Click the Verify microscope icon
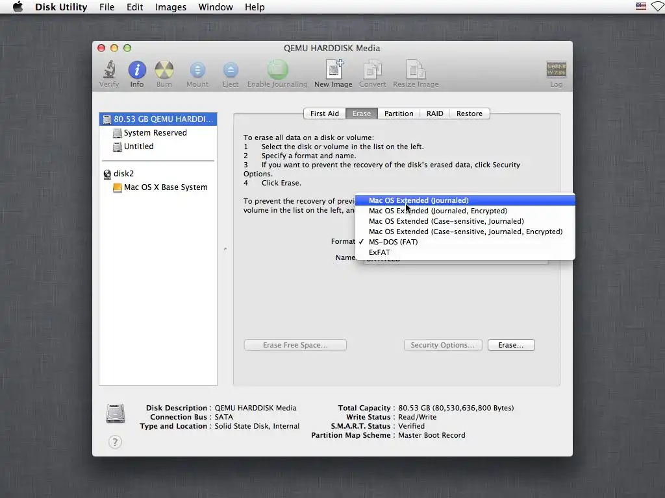The height and width of the screenshot is (498, 665). click(109, 69)
